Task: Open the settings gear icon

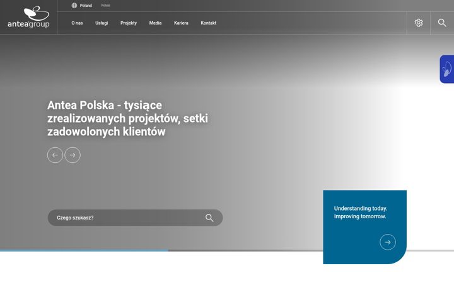Action: point(419,23)
